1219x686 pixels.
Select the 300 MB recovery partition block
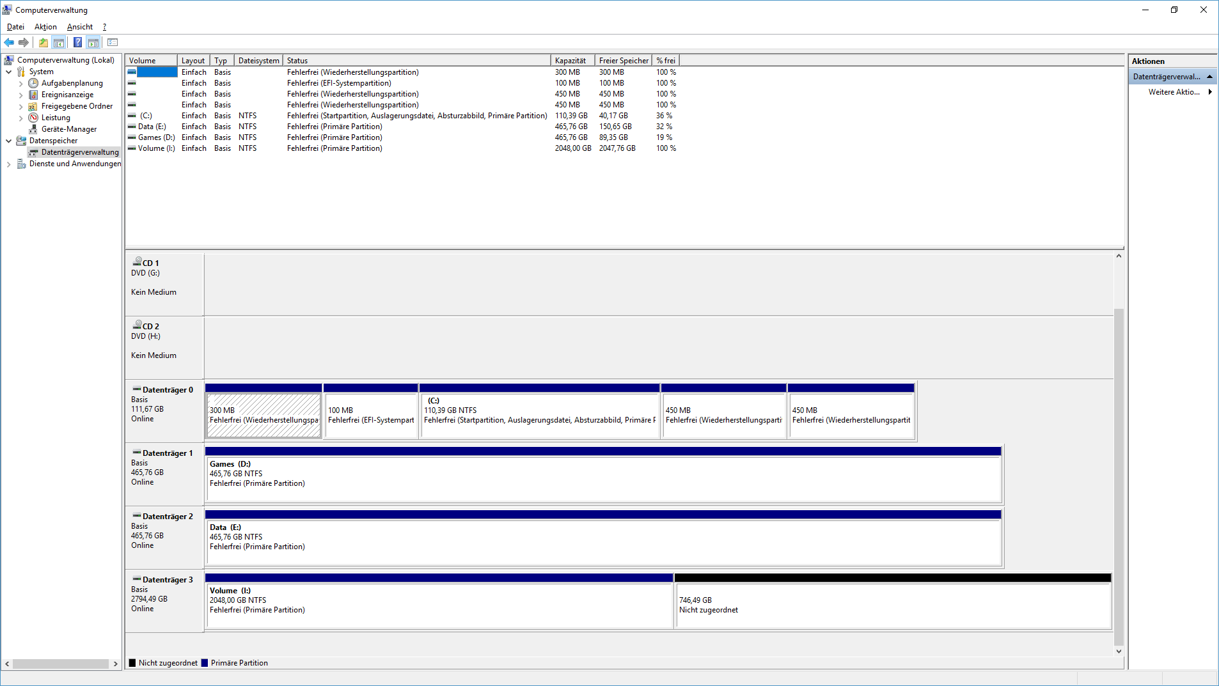coord(263,411)
